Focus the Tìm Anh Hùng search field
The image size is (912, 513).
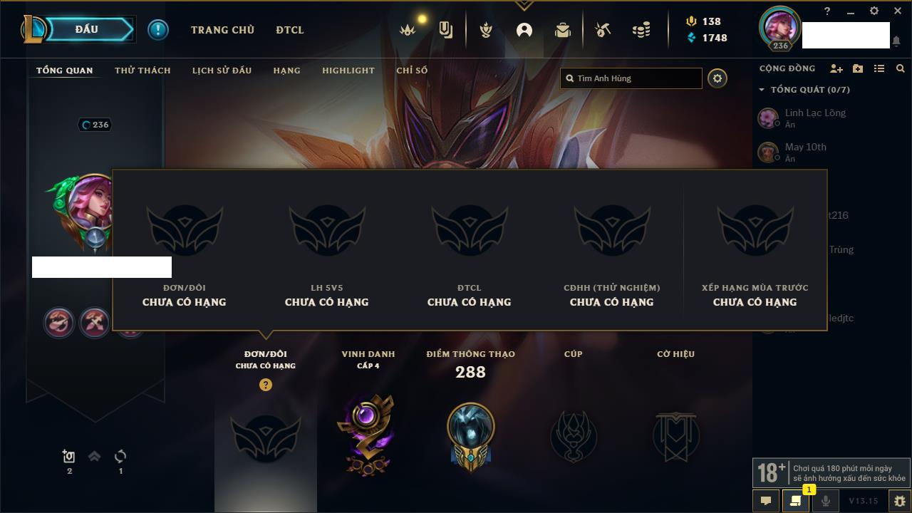tap(631, 78)
